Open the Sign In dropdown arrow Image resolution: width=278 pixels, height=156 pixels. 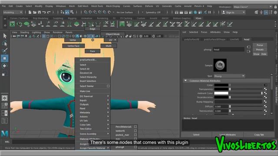click(x=244, y=12)
